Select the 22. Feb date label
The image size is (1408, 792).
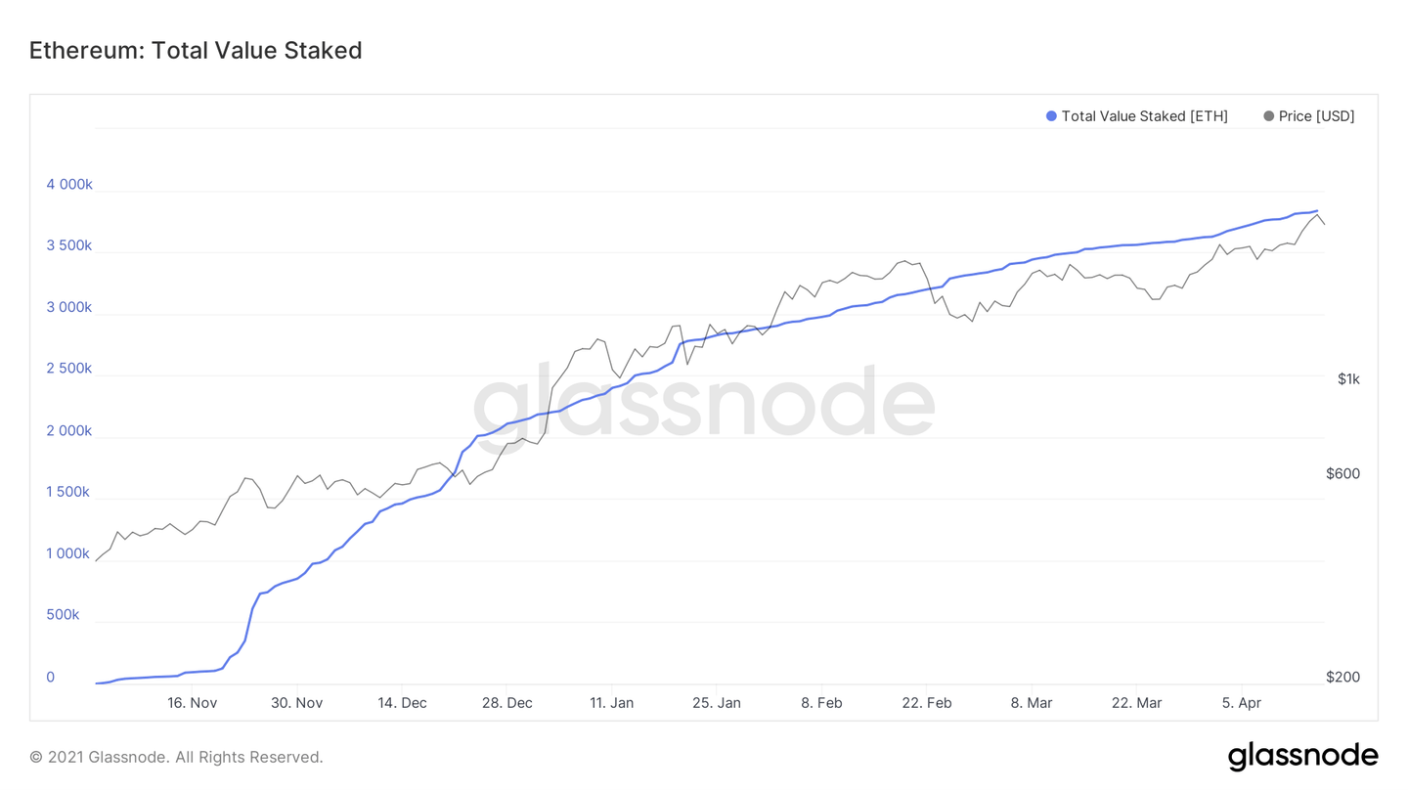coord(926,703)
